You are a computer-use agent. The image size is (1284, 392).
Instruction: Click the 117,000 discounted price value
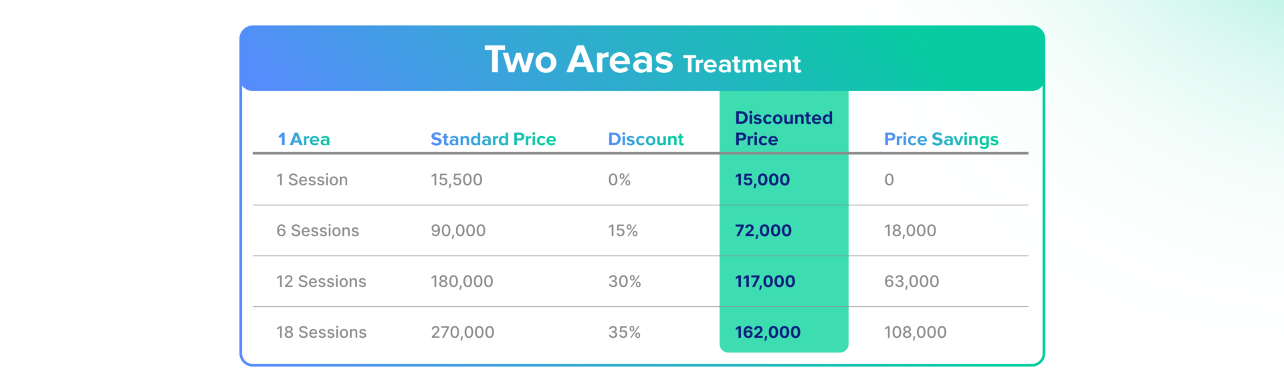click(x=764, y=282)
